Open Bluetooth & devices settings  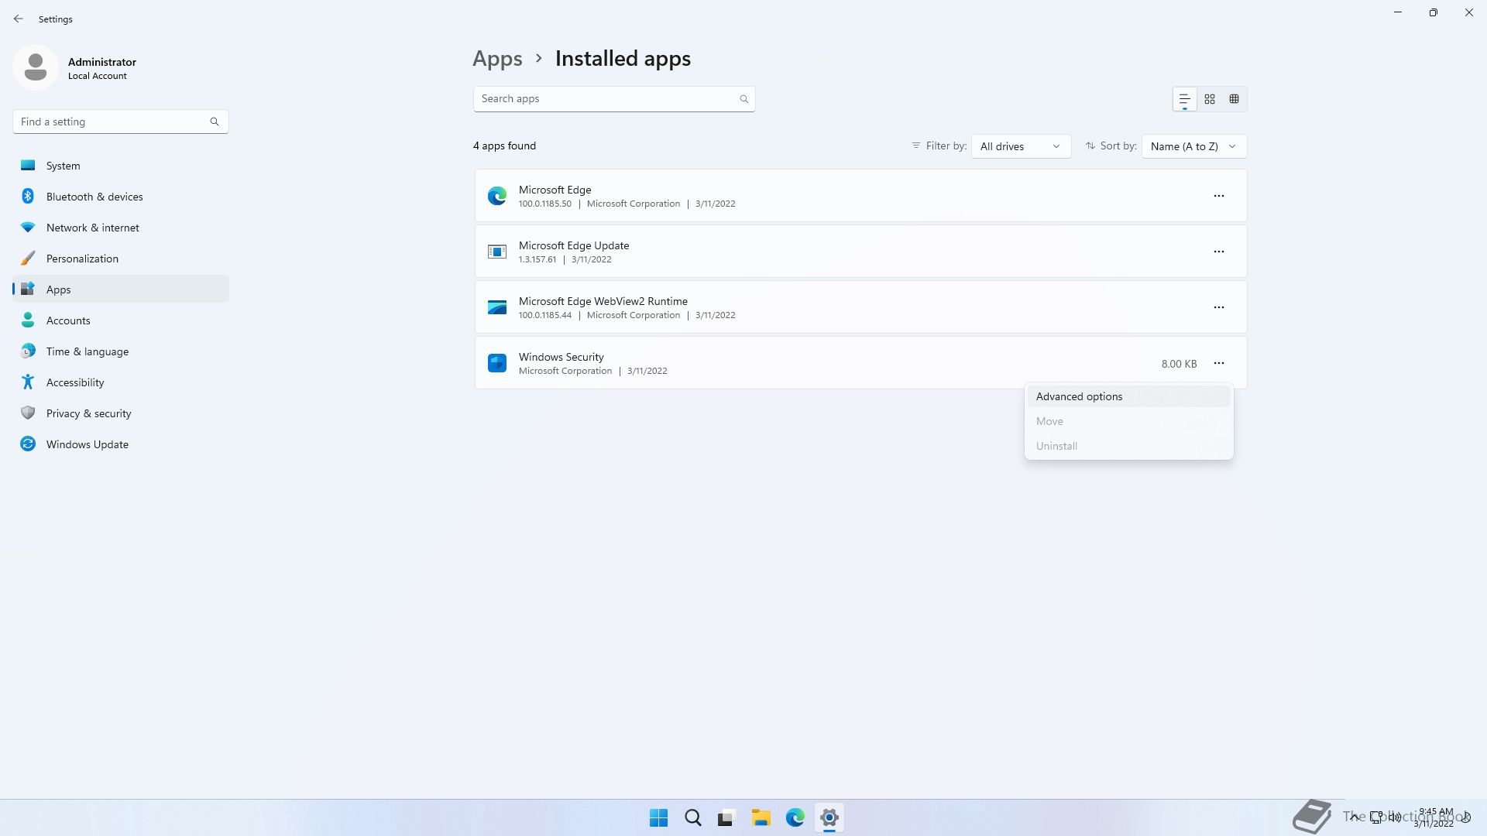coord(121,197)
